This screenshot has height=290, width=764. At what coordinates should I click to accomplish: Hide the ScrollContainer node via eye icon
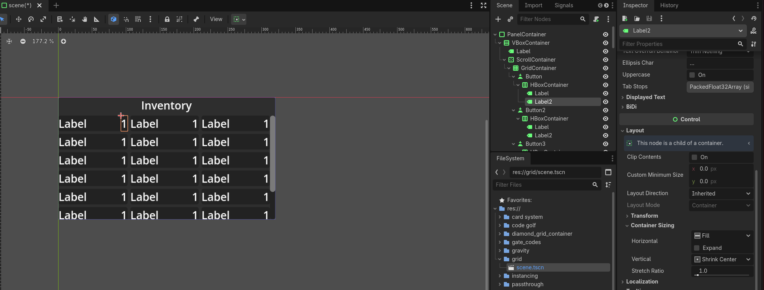click(605, 60)
